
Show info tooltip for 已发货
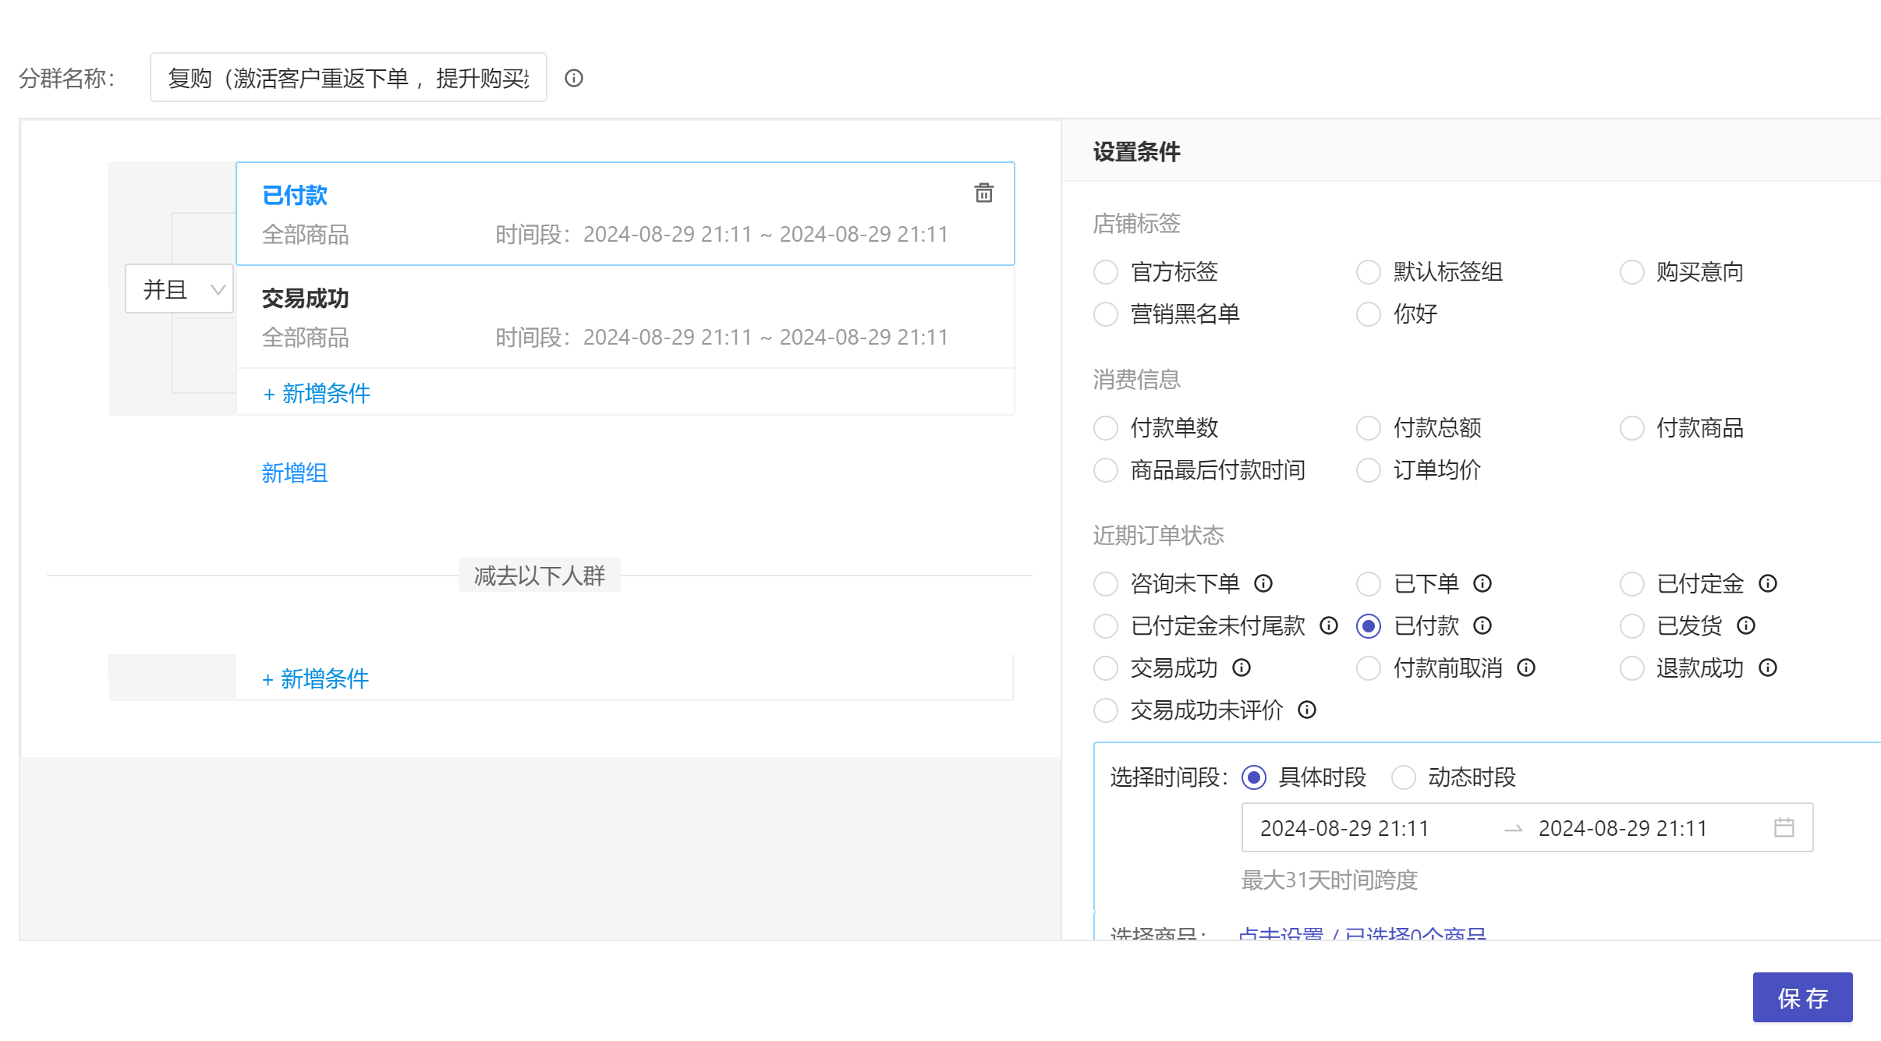1746,625
